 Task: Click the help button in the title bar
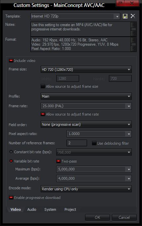(x=120, y=3)
